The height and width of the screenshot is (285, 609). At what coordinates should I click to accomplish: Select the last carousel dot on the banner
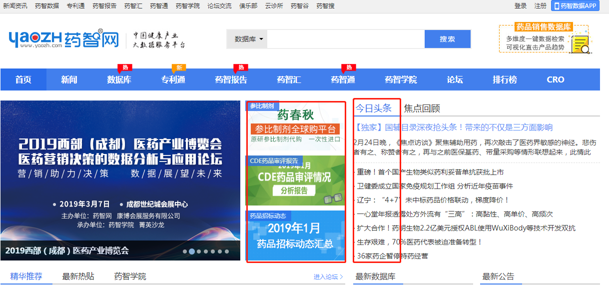click(x=227, y=251)
